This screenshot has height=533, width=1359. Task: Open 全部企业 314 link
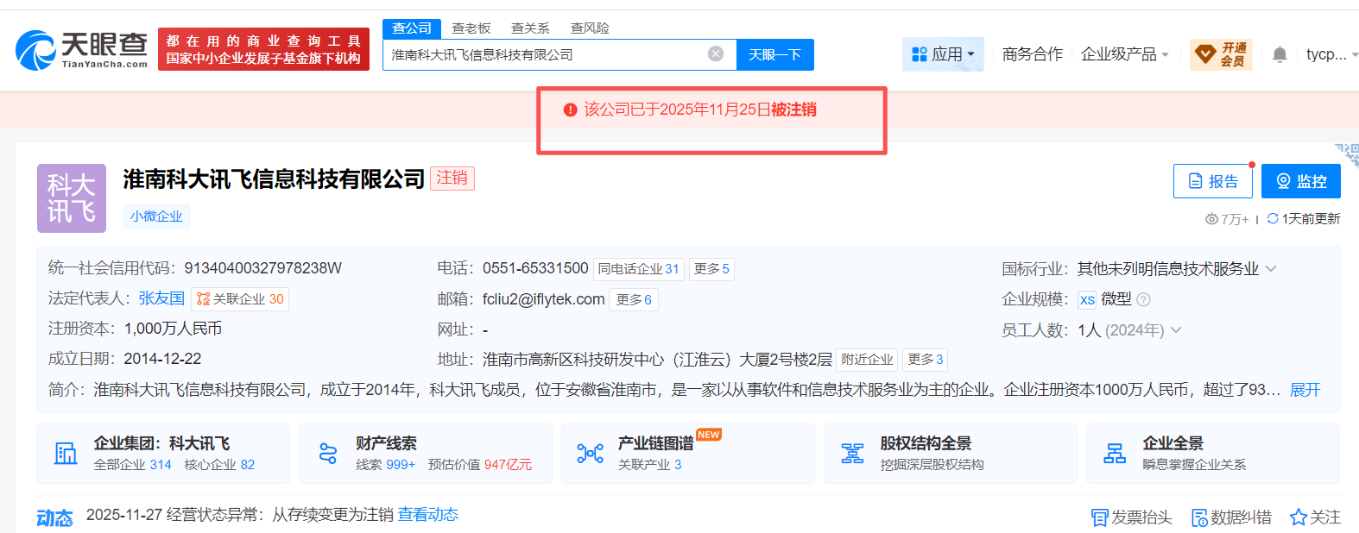pos(133,465)
